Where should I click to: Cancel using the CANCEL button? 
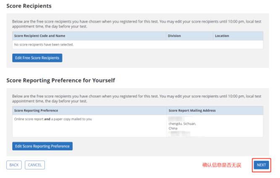(34, 165)
